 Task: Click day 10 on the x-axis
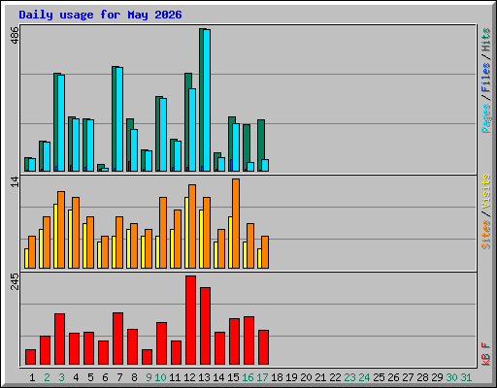coord(160,377)
